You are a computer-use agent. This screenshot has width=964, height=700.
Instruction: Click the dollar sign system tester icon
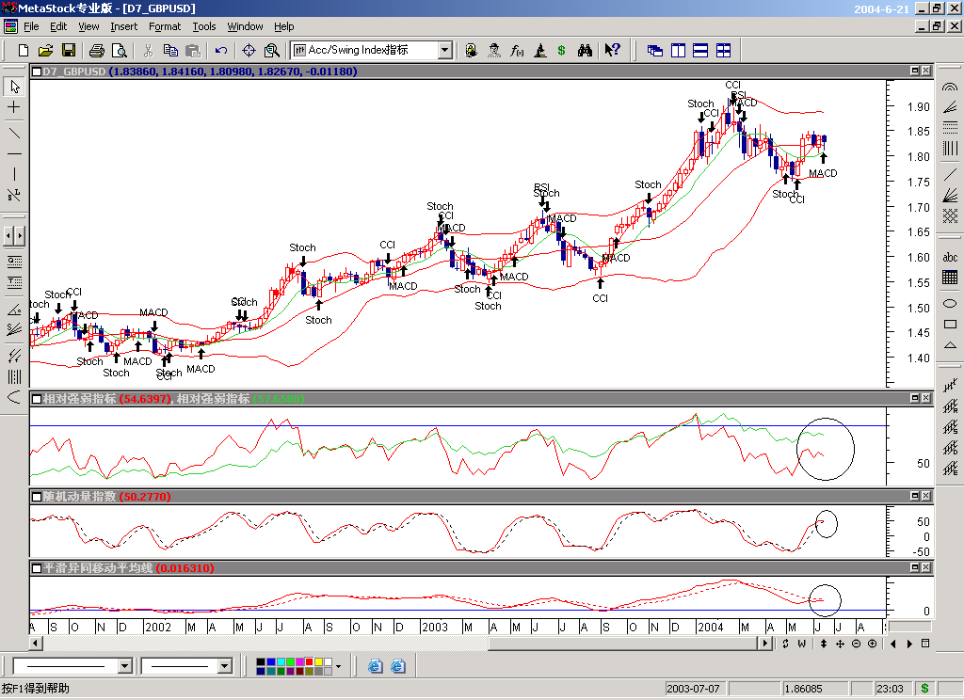562,50
